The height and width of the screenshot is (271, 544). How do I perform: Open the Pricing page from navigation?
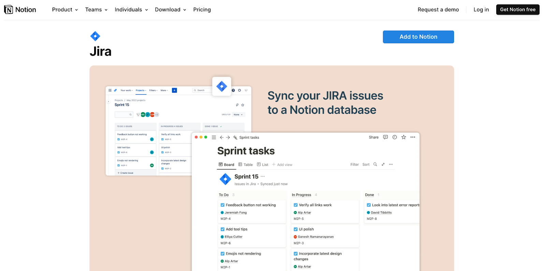202,10
